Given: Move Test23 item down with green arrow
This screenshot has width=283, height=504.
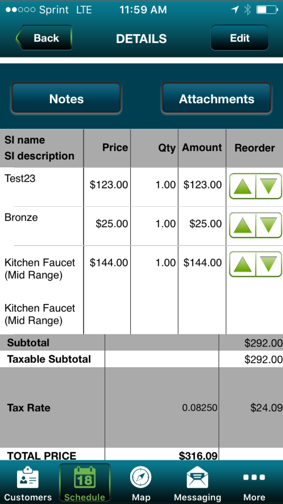Looking at the screenshot, I should 269,186.
